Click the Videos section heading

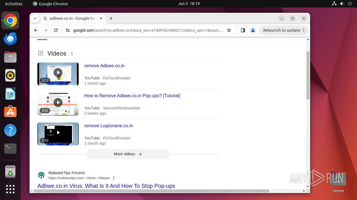(x=57, y=54)
